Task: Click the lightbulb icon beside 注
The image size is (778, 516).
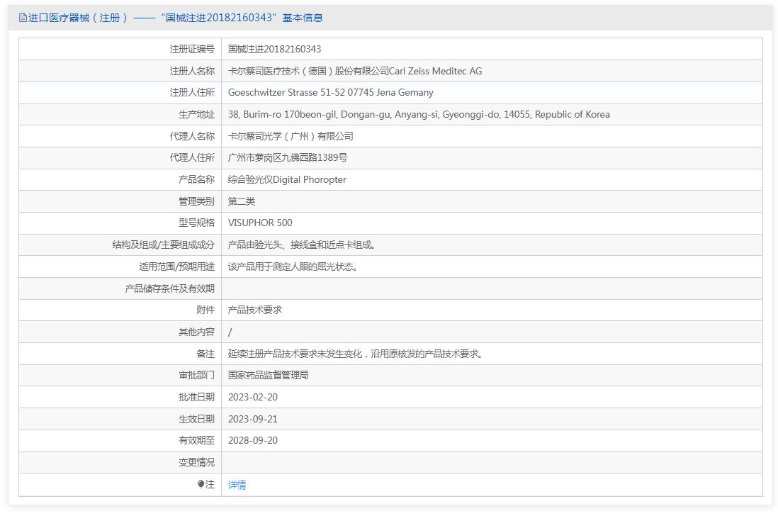Action: click(x=201, y=484)
